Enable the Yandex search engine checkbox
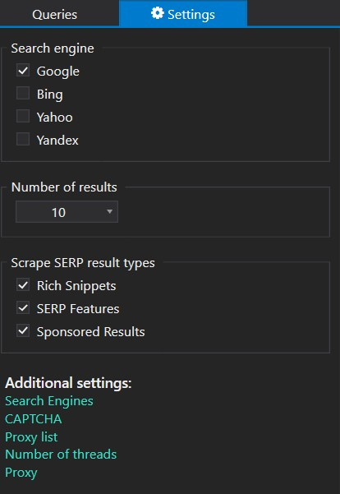 (x=23, y=139)
